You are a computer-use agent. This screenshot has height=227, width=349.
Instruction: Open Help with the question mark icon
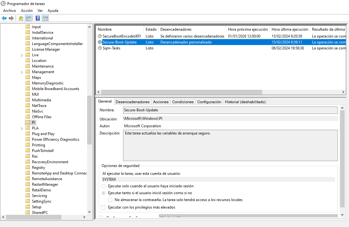coord(38,18)
